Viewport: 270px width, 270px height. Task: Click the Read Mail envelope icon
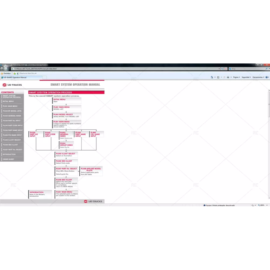pos(224,77)
